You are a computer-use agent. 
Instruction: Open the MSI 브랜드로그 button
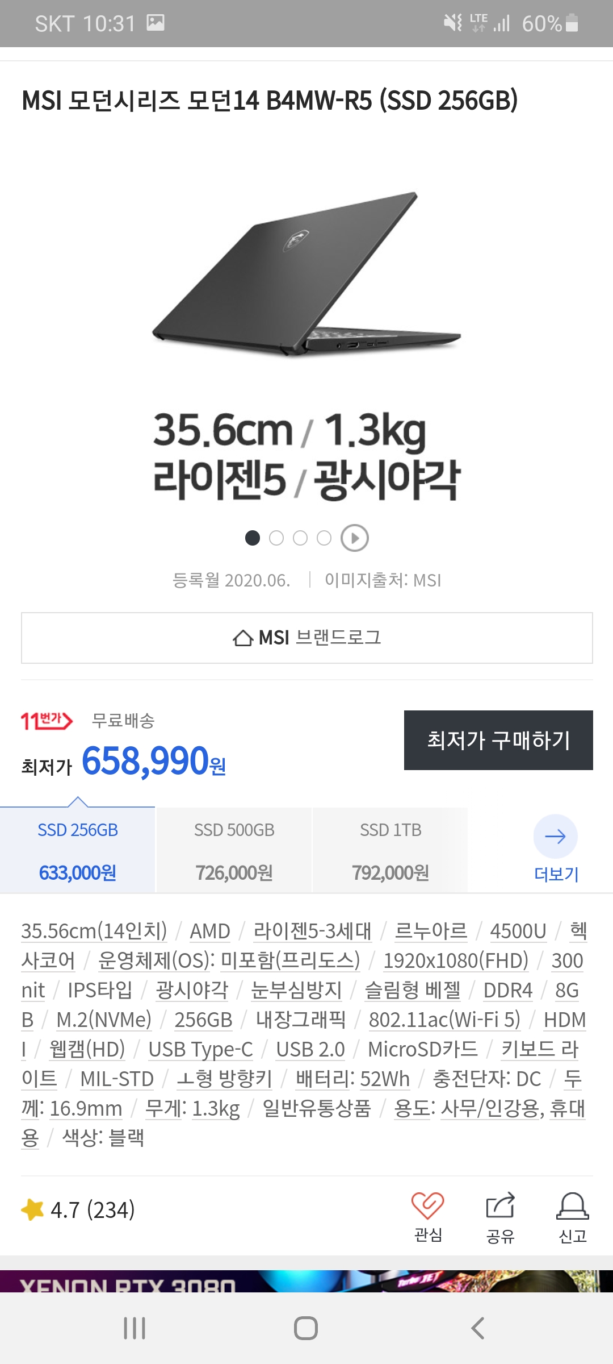[306, 638]
